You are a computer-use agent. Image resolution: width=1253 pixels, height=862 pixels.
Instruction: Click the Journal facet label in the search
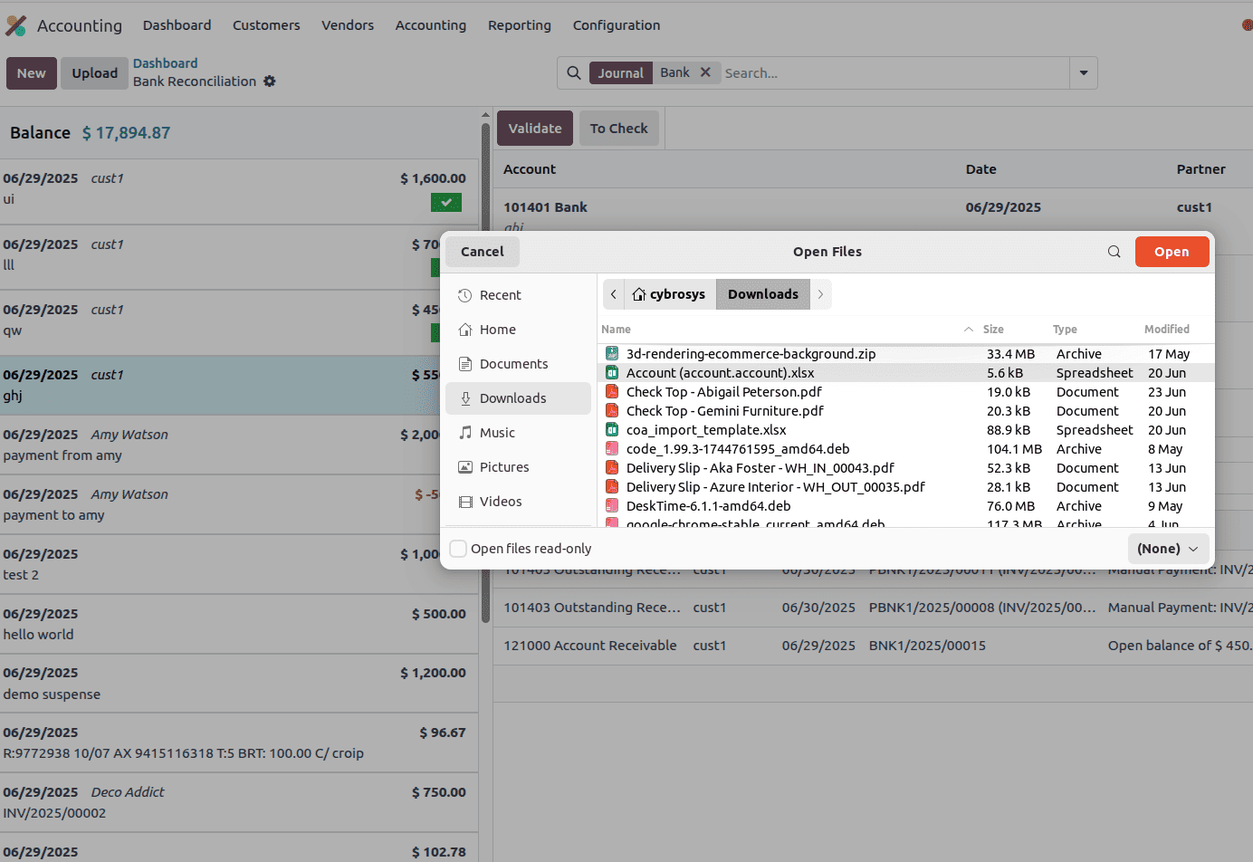621,73
